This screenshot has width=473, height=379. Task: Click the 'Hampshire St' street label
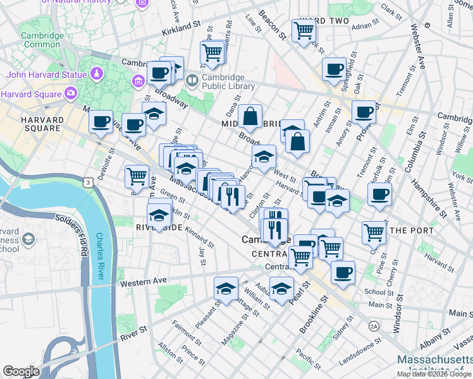tap(429, 199)
